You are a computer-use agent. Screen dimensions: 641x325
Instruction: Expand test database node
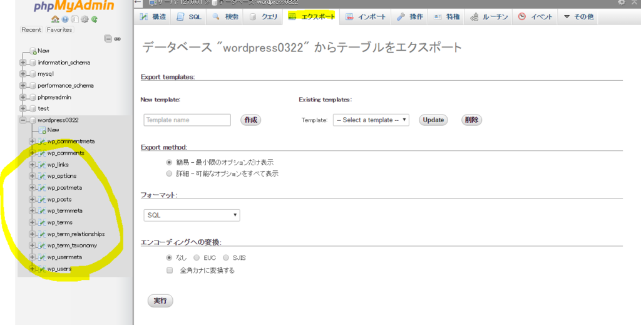click(23, 109)
